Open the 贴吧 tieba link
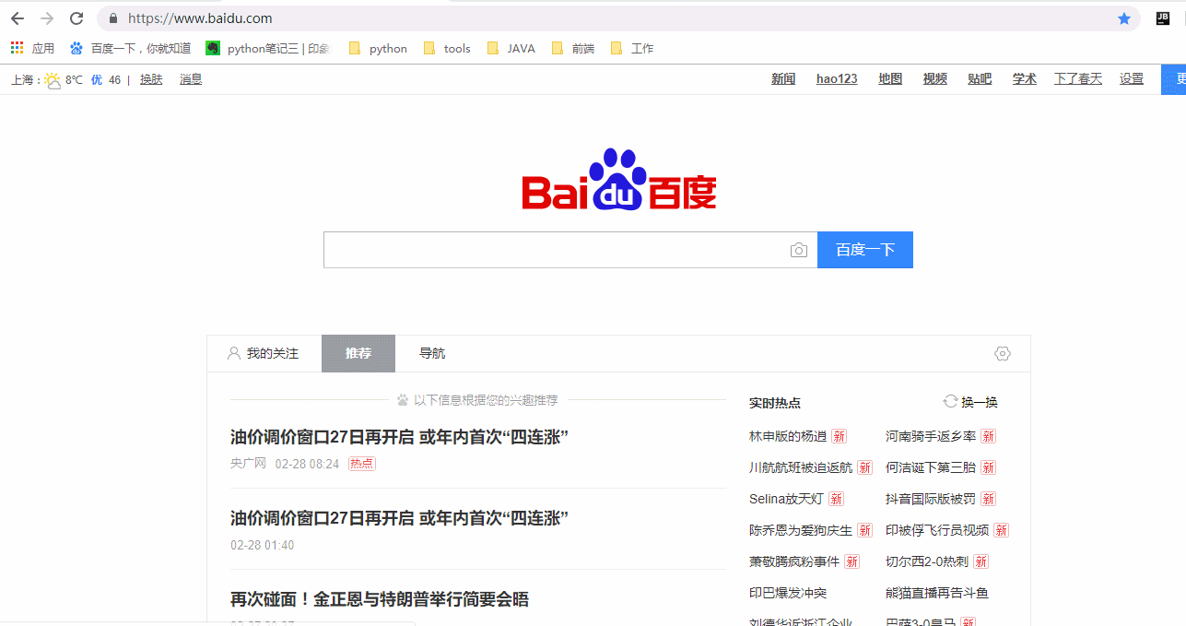The image size is (1186, 626). point(980,79)
